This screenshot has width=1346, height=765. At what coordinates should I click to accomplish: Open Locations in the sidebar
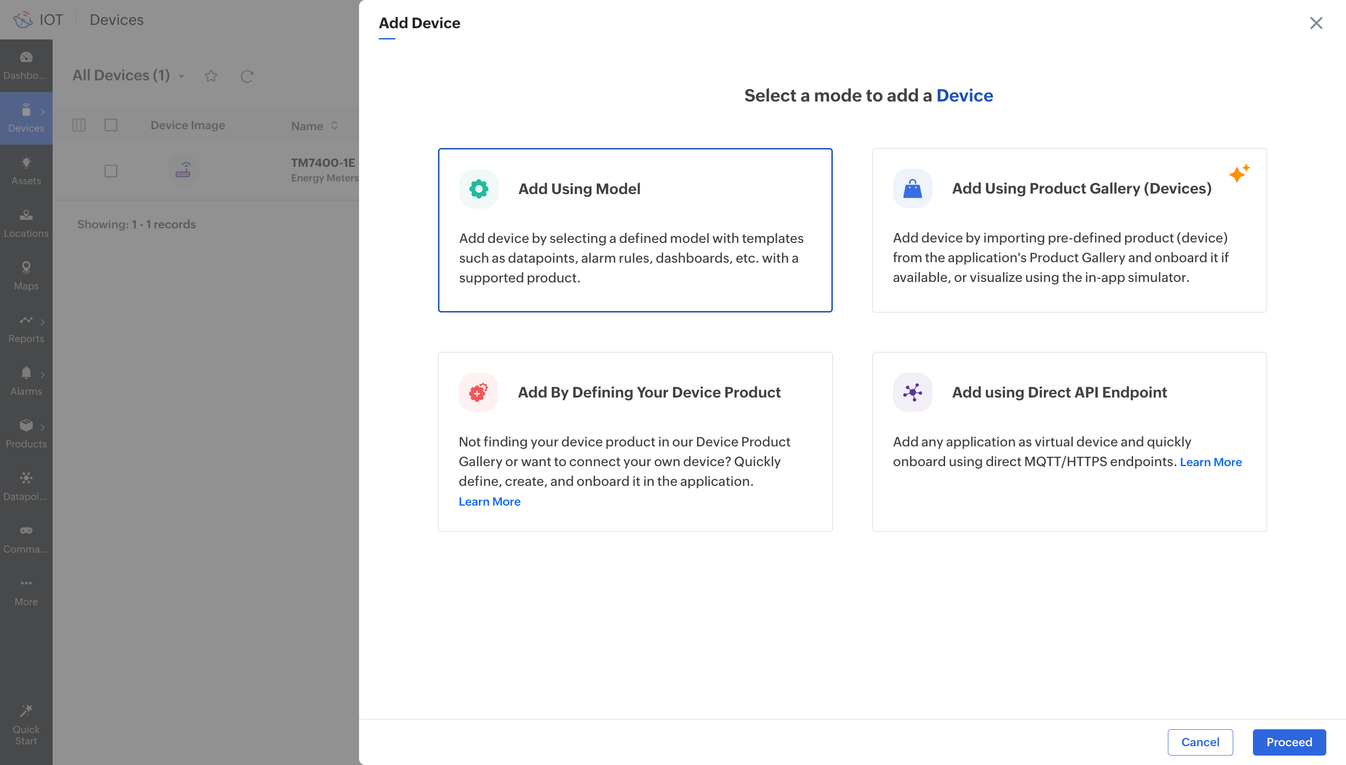pyautogui.click(x=26, y=223)
